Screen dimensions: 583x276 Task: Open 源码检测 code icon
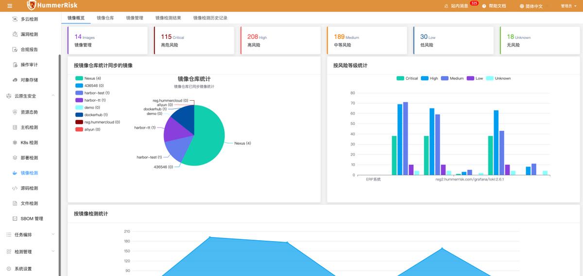15,188
